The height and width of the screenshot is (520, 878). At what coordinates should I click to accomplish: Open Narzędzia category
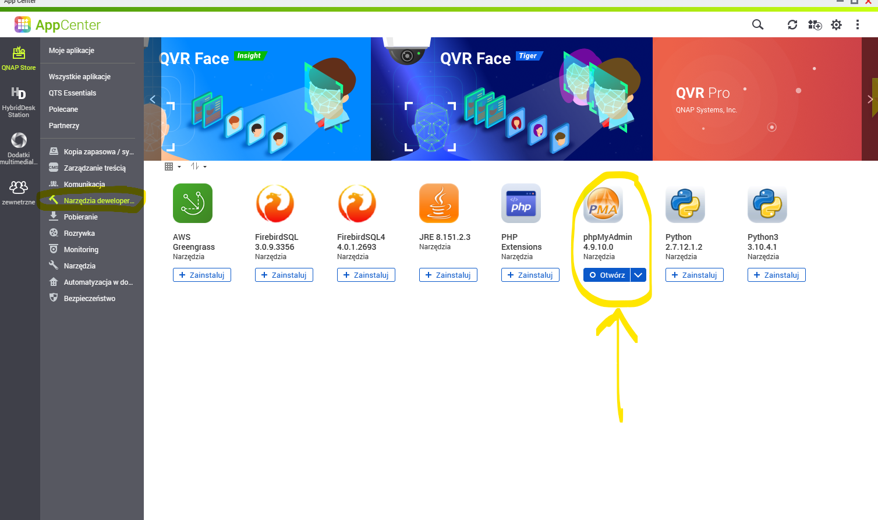click(x=92, y=266)
